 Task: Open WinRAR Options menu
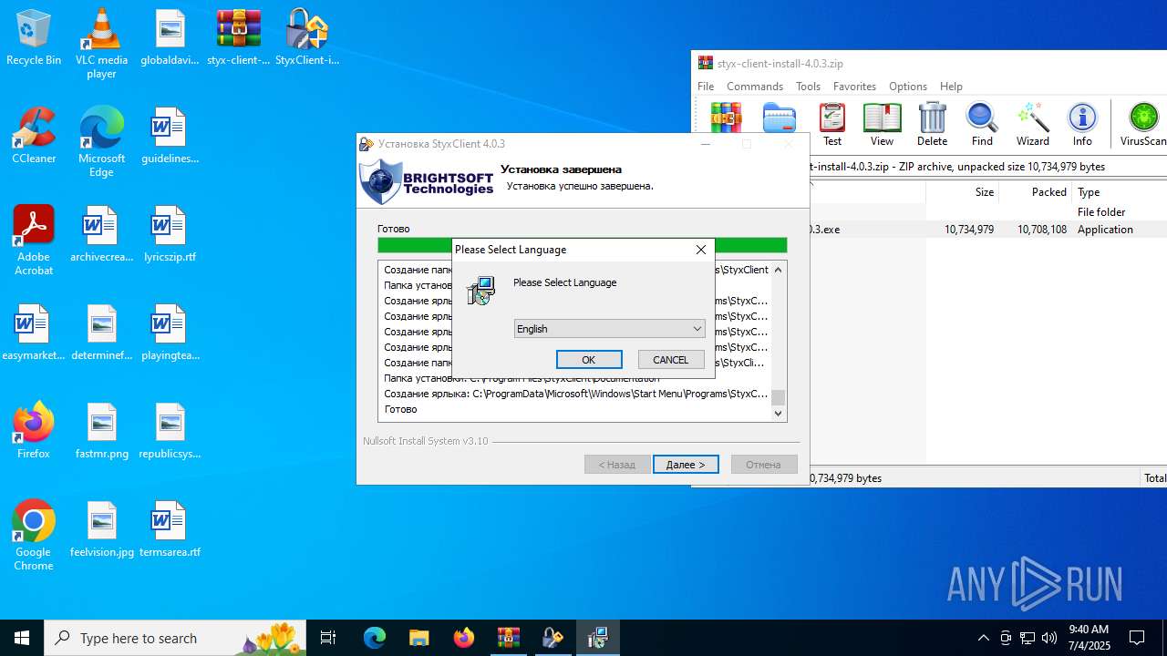click(908, 87)
